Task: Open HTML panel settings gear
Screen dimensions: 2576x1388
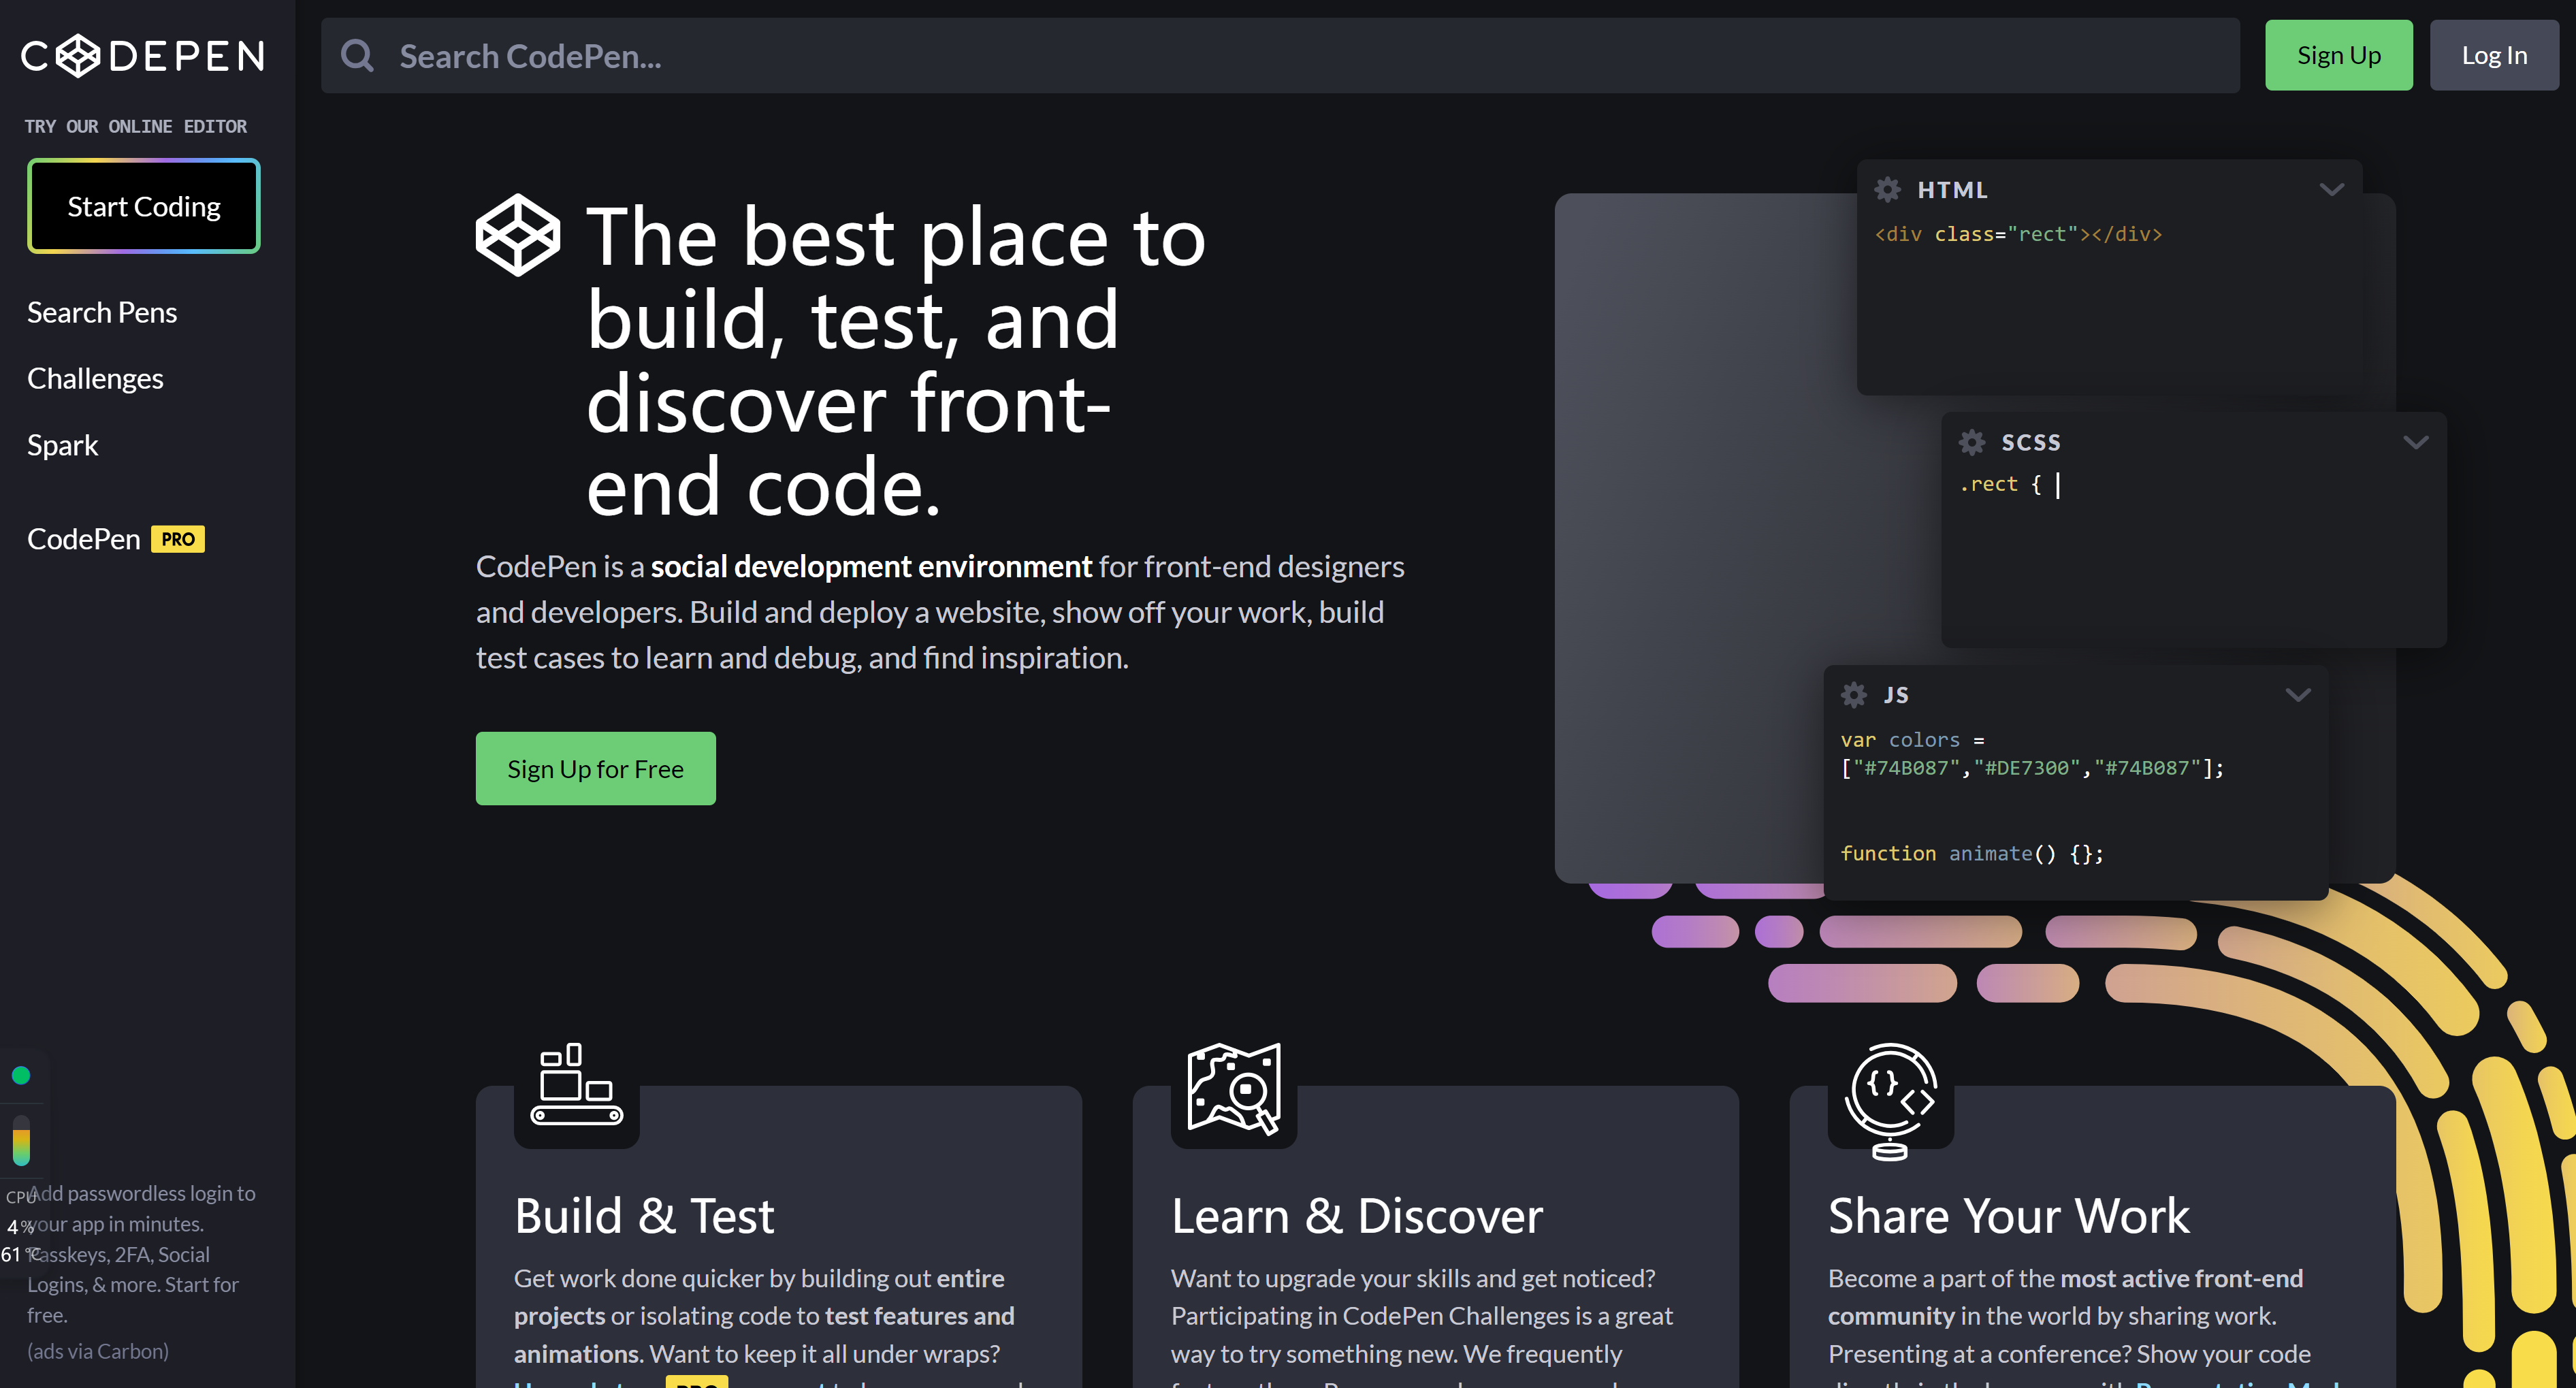Action: tap(1887, 190)
